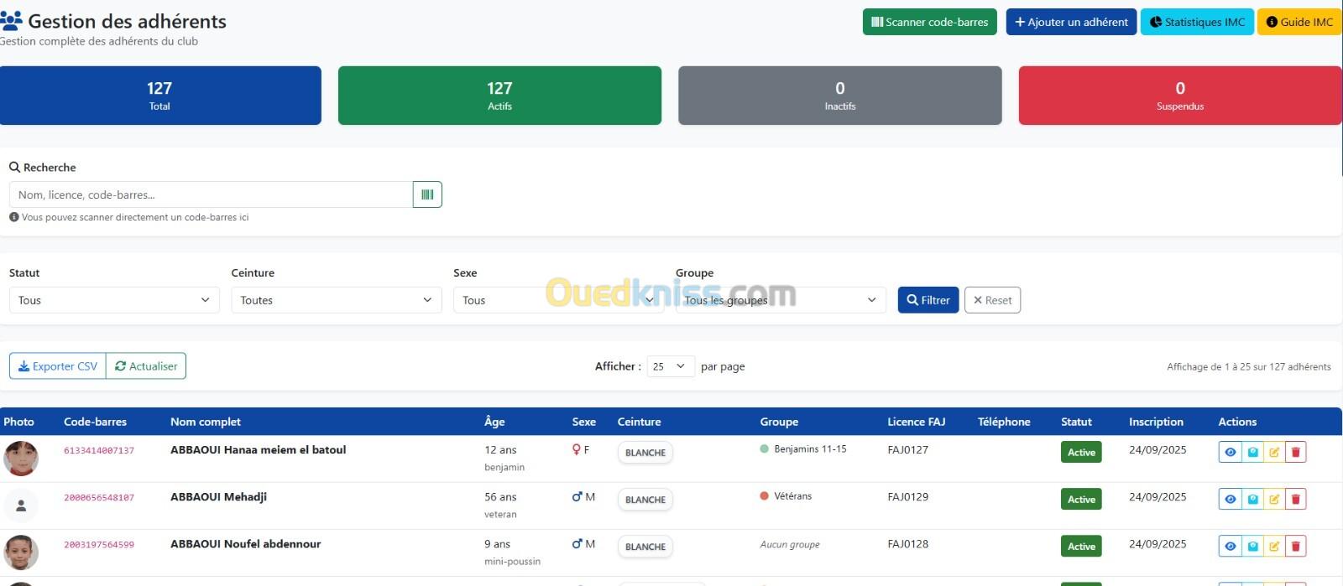The image size is (1343, 586).
Task: Edit ABBAOUI Noufel abdennour with pencil icon
Action: [x=1274, y=546]
